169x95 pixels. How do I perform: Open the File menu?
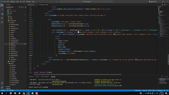tap(5, 2)
